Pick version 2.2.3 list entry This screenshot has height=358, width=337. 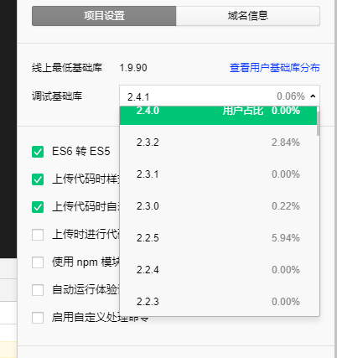[218, 302]
